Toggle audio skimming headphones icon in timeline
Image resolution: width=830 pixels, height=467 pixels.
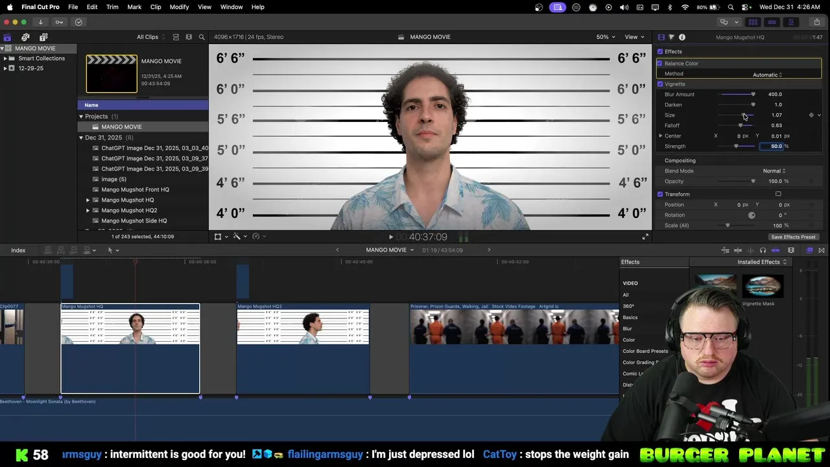[763, 250]
